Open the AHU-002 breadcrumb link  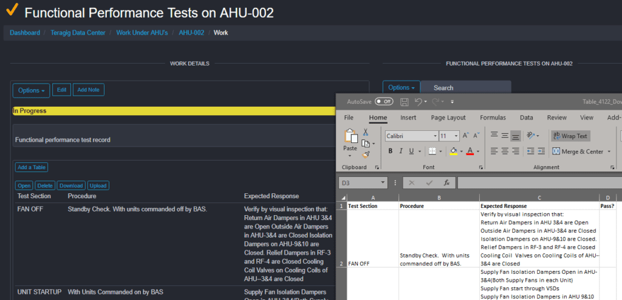pyautogui.click(x=191, y=33)
